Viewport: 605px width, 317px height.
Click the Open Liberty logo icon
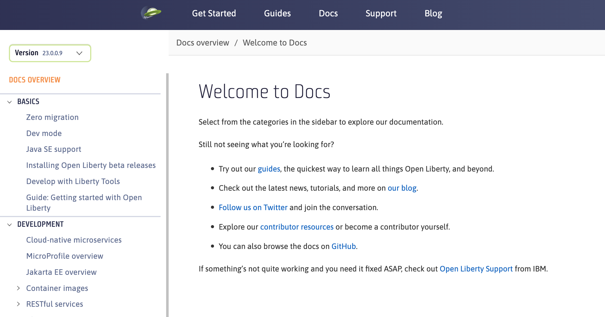point(152,12)
